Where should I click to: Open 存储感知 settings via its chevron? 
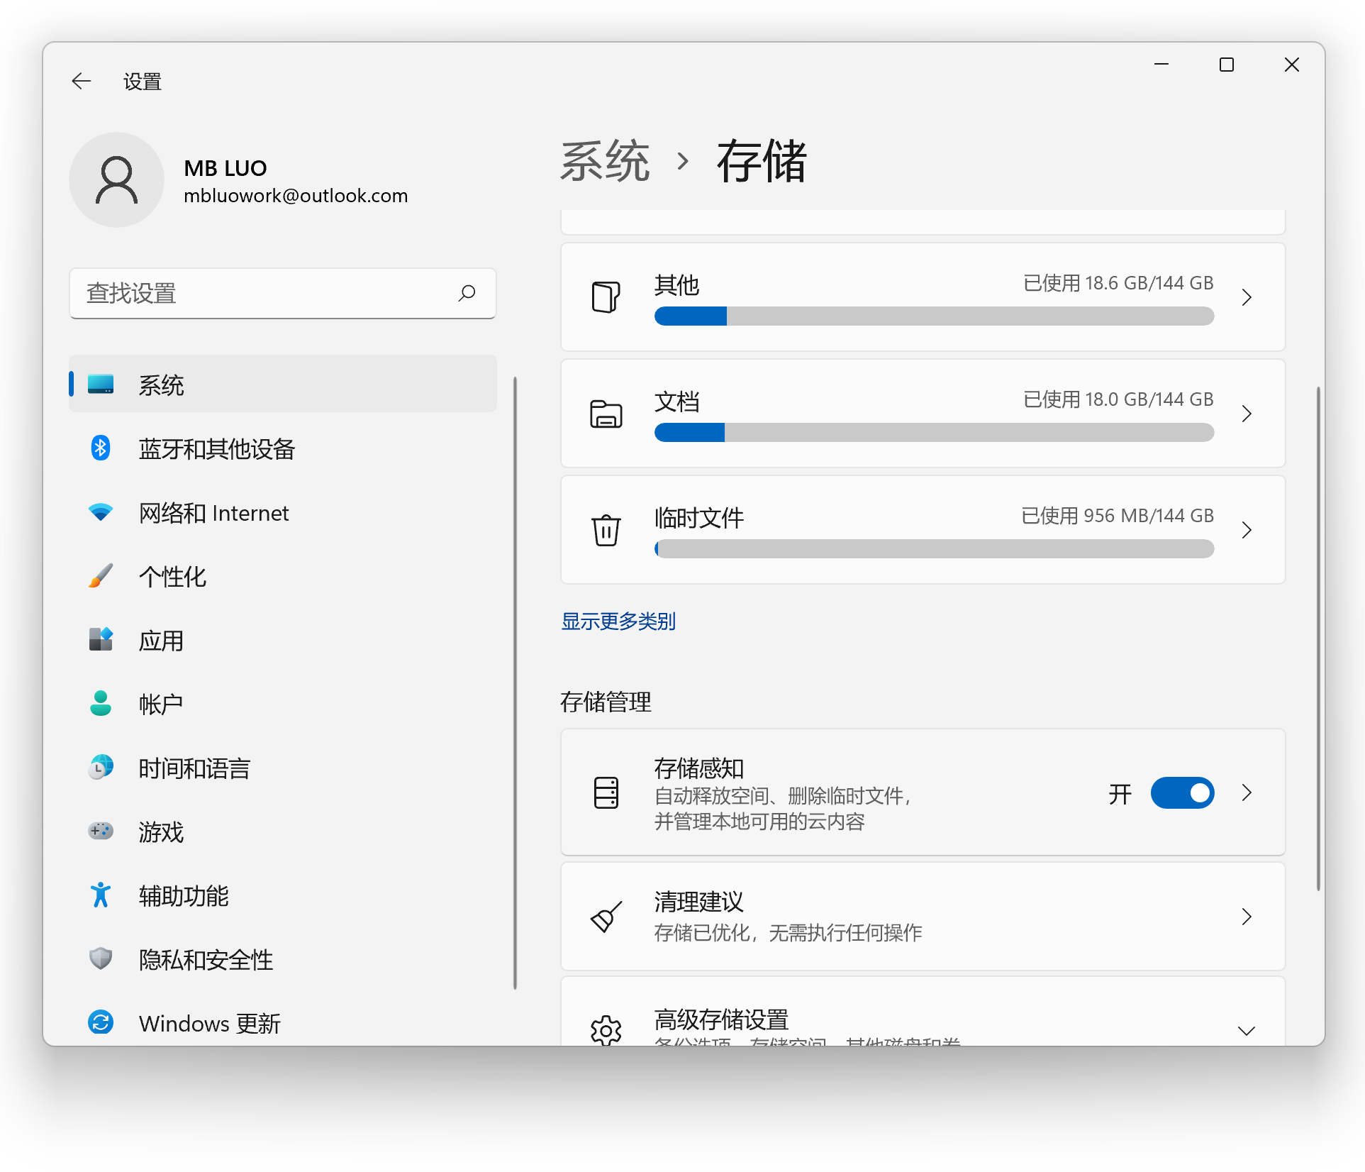tap(1247, 792)
